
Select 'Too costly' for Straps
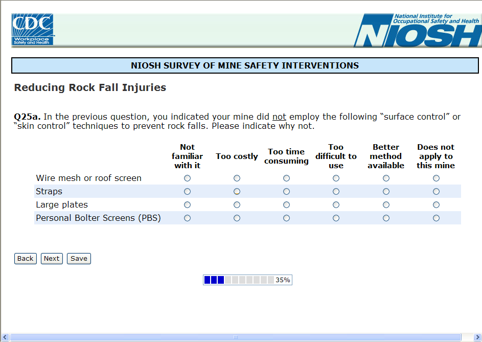click(237, 191)
